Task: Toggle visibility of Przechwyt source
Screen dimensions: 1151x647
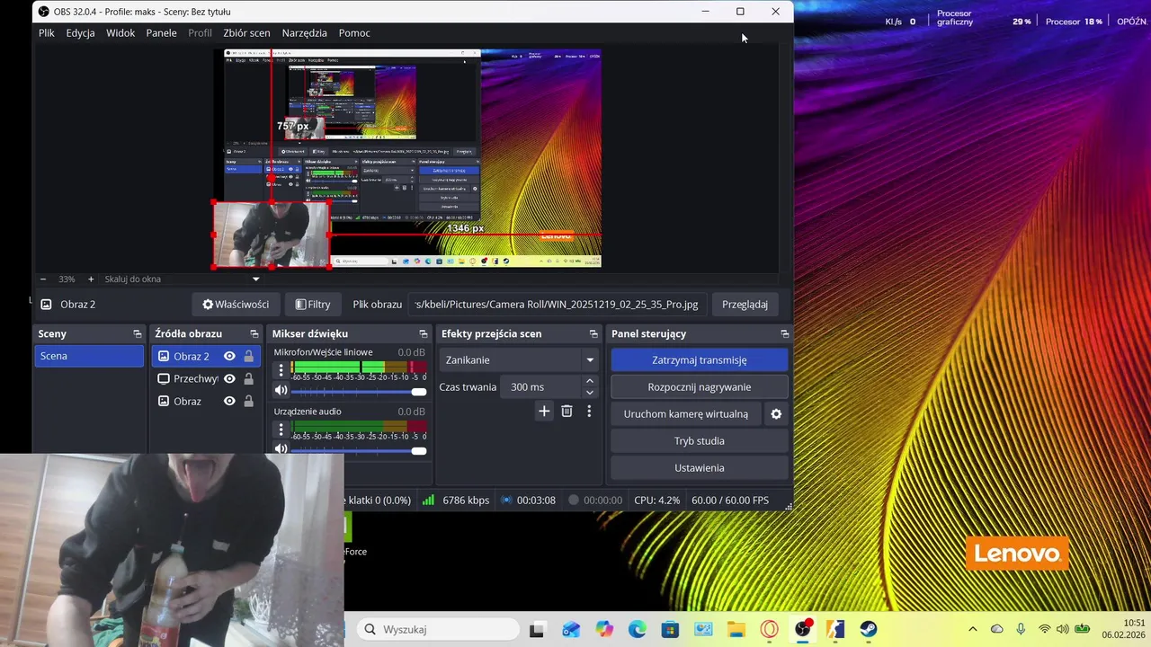Action: click(229, 378)
